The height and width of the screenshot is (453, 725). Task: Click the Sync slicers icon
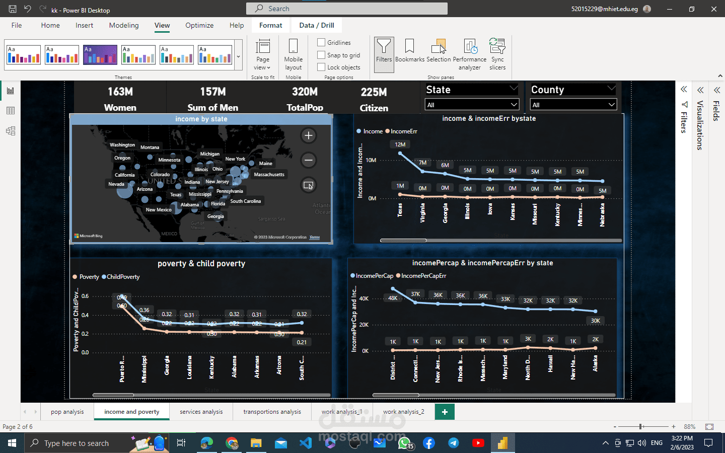(497, 54)
